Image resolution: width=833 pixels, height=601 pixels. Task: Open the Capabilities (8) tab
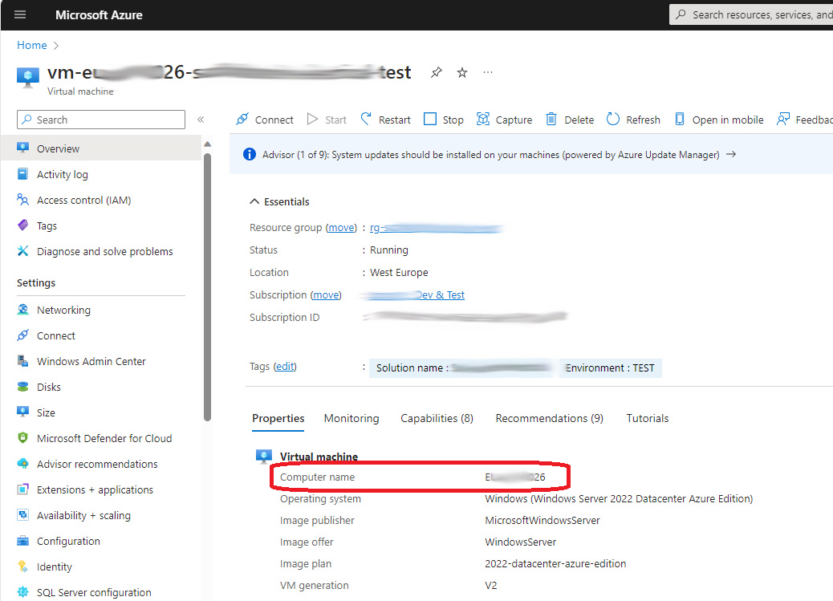pos(437,418)
